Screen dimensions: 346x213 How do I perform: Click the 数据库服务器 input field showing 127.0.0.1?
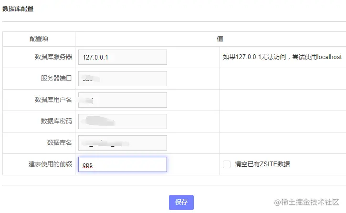pos(123,57)
